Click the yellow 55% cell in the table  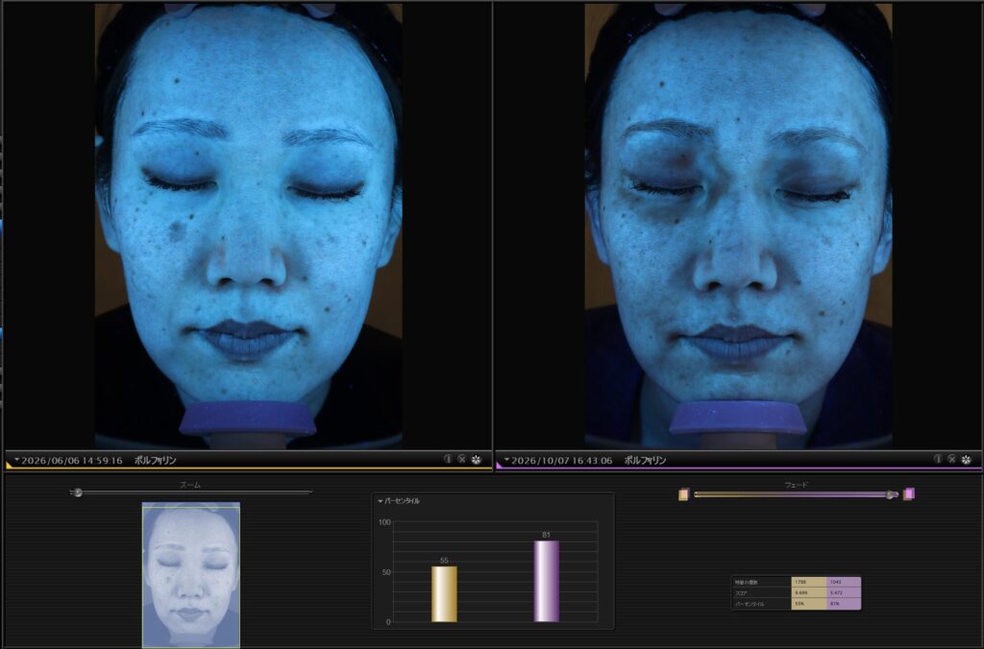(x=809, y=604)
